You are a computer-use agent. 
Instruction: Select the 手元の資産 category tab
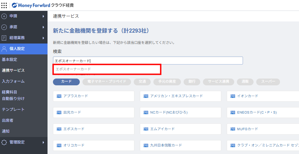click(167, 82)
